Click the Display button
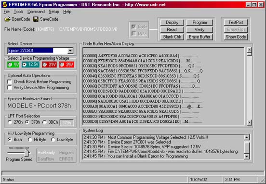 click(x=172, y=22)
